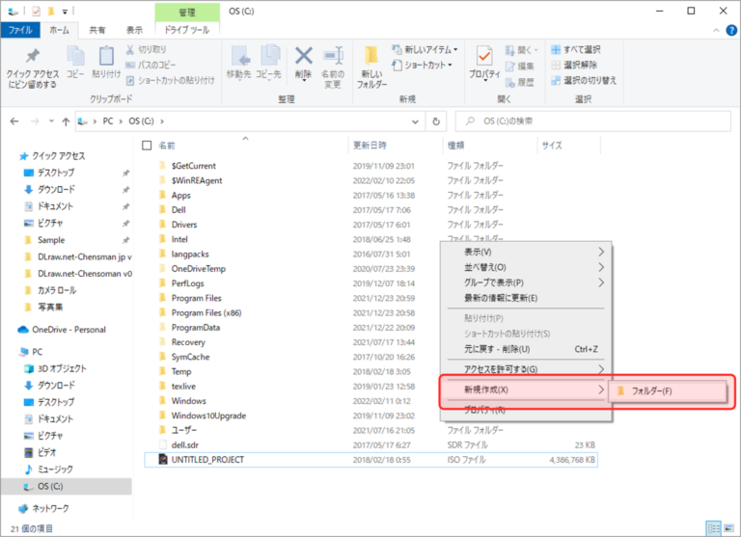Toggle the select-all checkbox beside 名前 header

147,146
